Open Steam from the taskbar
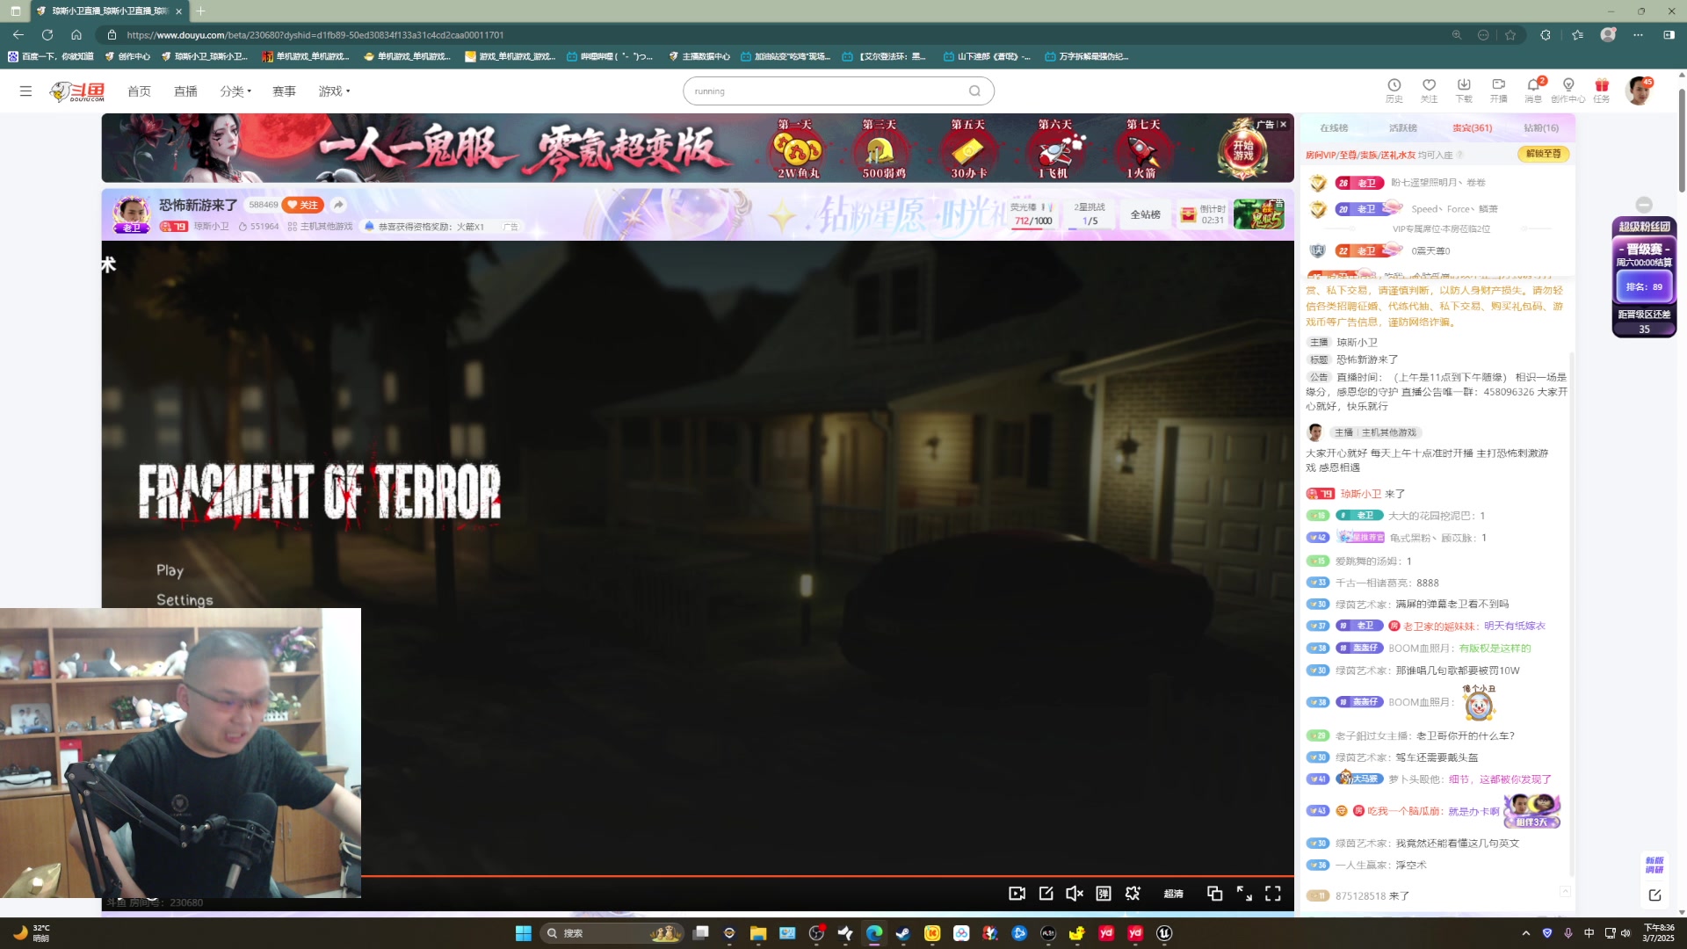This screenshot has width=1687, height=949. [902, 933]
